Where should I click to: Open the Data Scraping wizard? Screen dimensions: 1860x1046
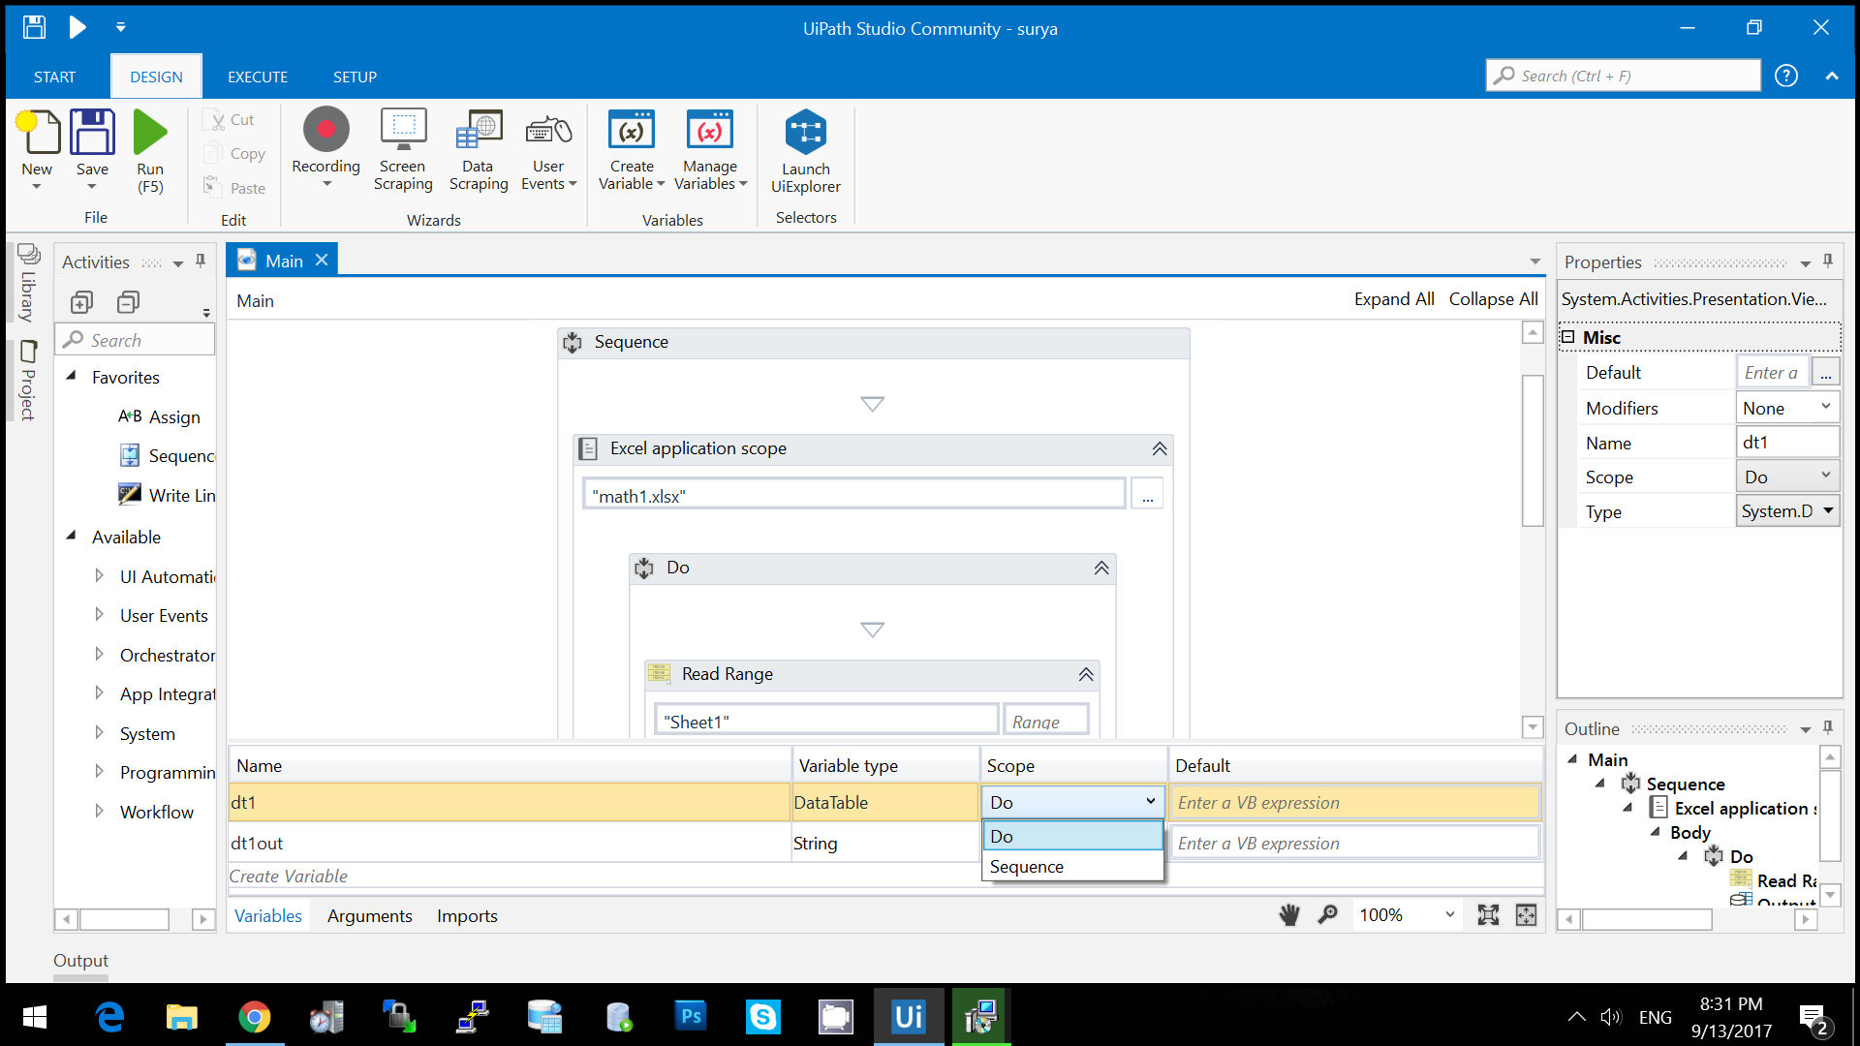point(479,131)
